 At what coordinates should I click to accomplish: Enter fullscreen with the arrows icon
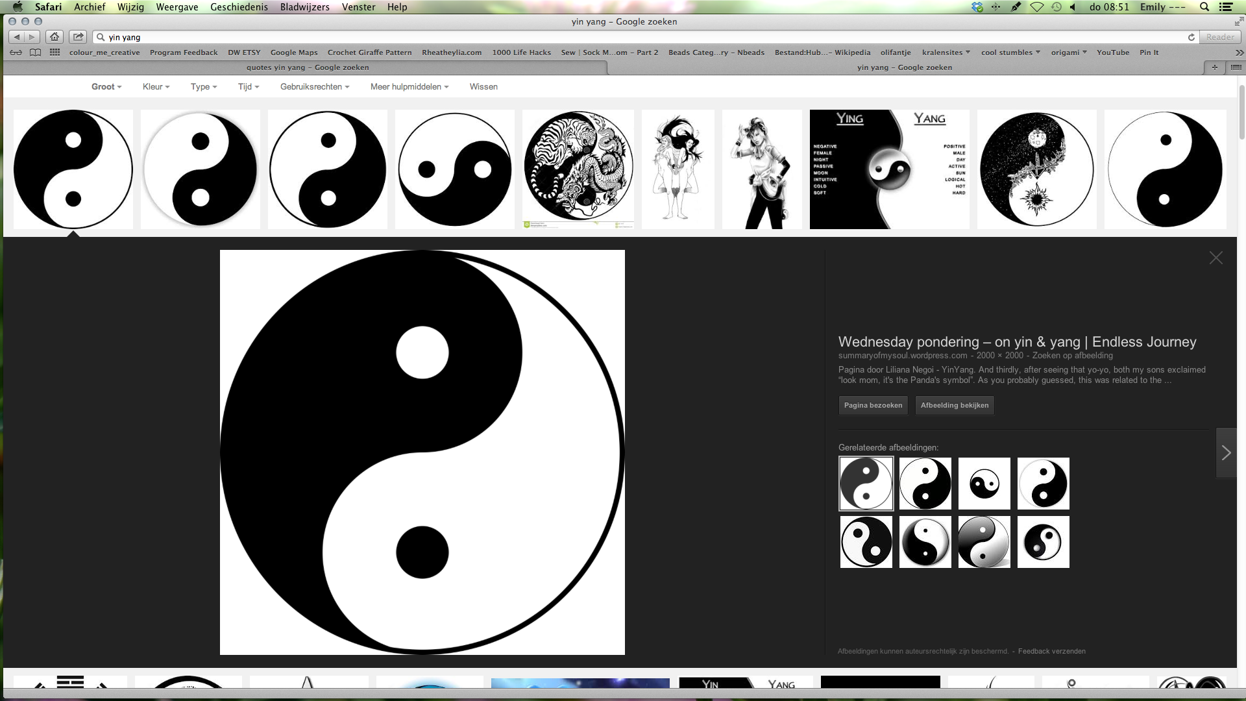1239,21
